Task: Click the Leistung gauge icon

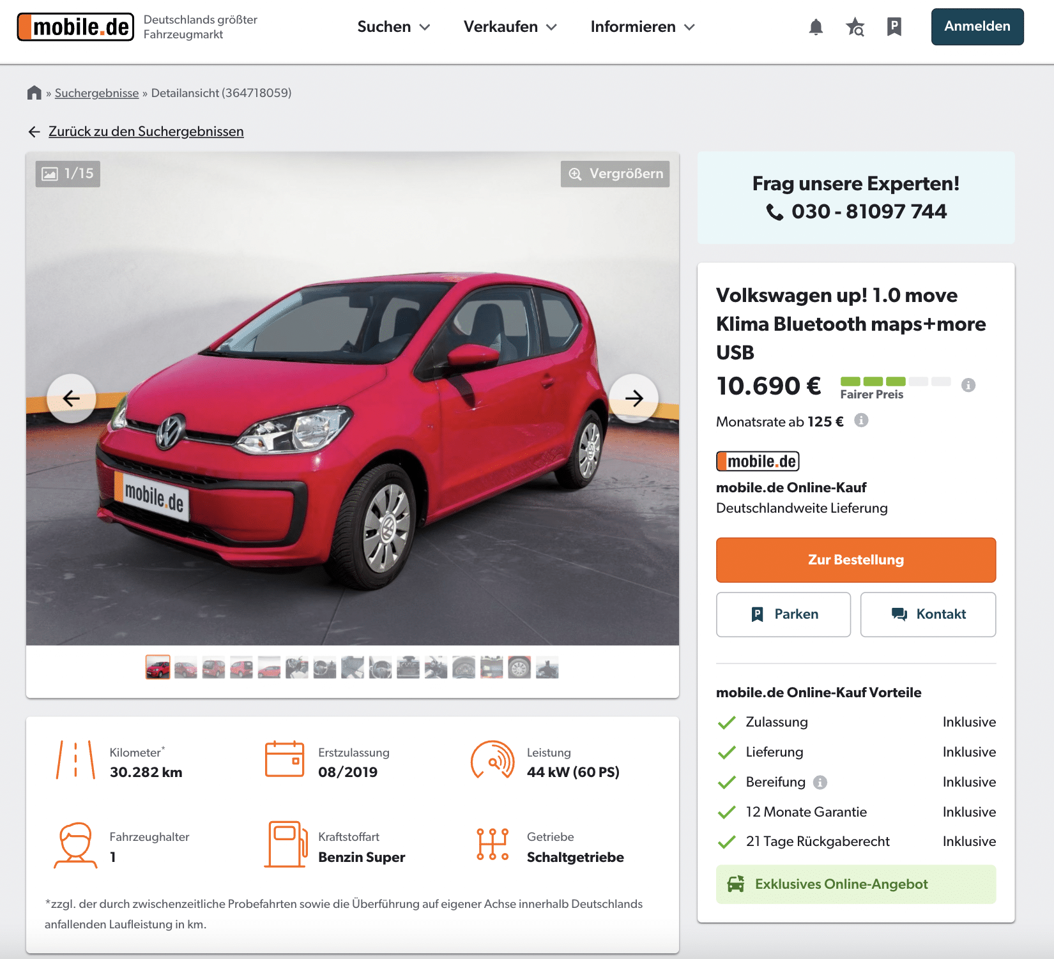Action: 493,760
